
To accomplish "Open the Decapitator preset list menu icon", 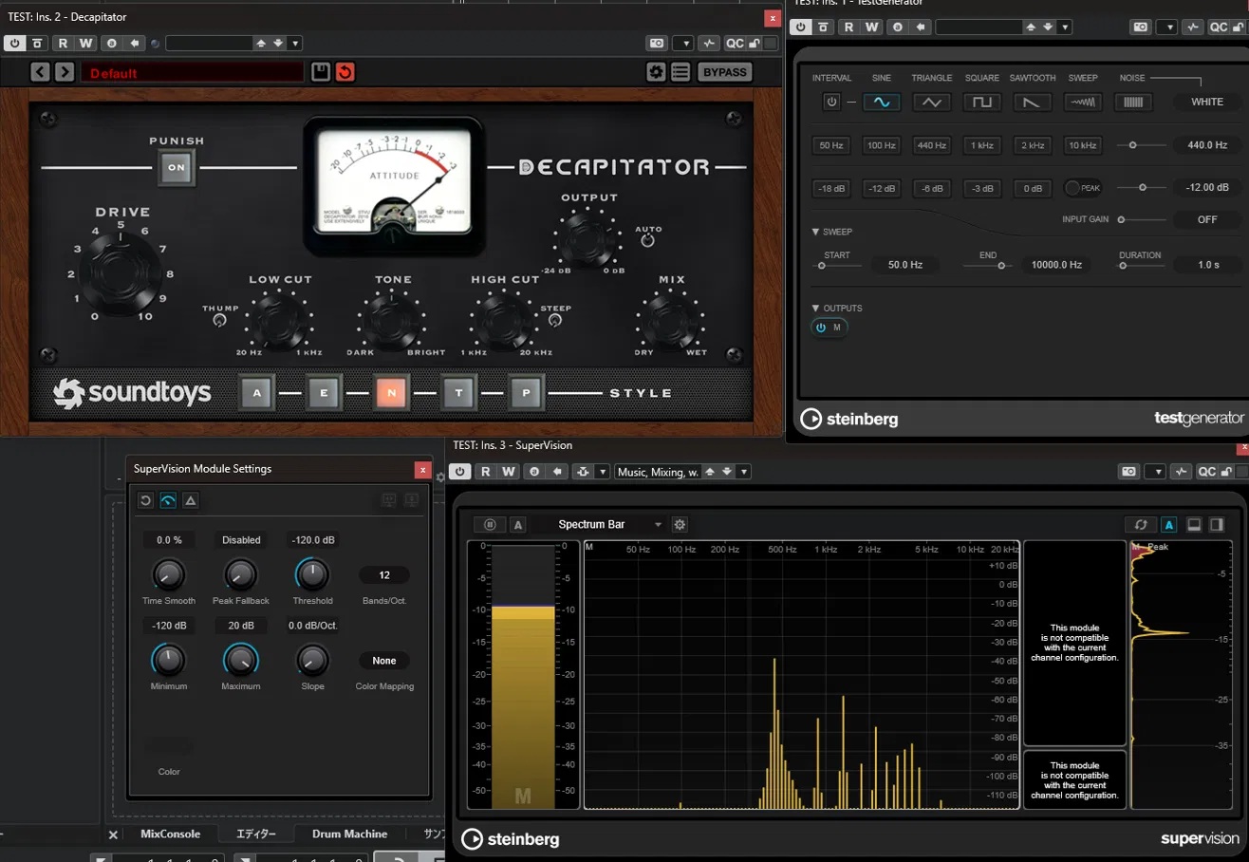I will (x=680, y=72).
